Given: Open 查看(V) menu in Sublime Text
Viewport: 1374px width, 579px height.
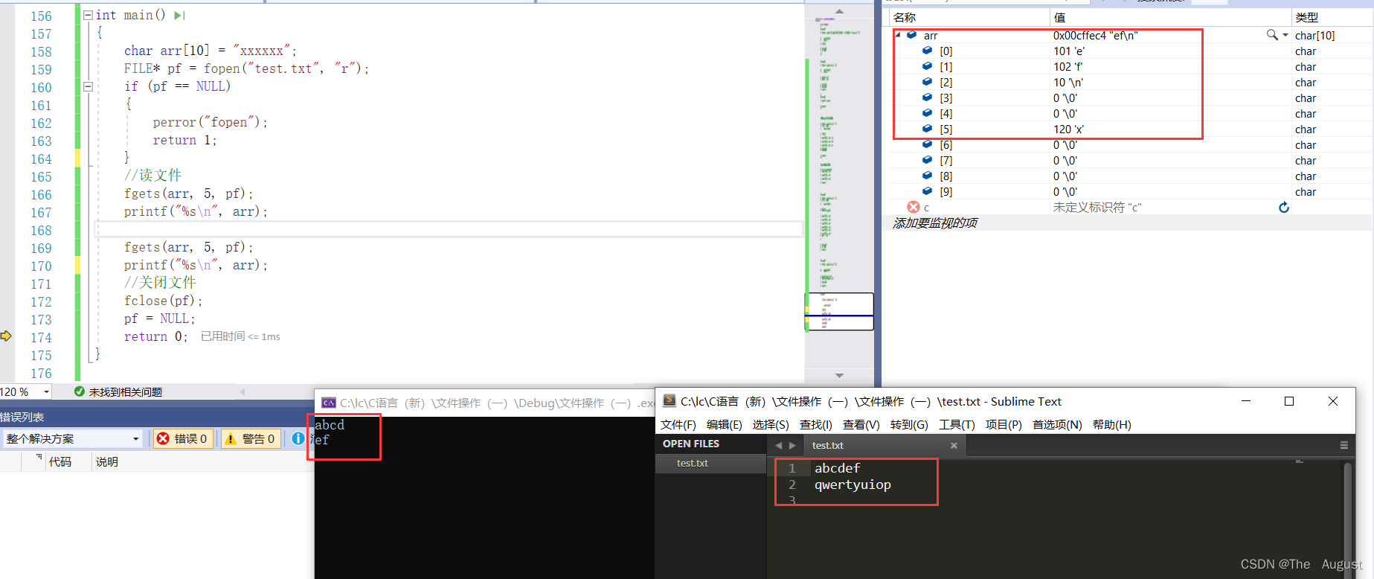Looking at the screenshot, I should [x=861, y=424].
